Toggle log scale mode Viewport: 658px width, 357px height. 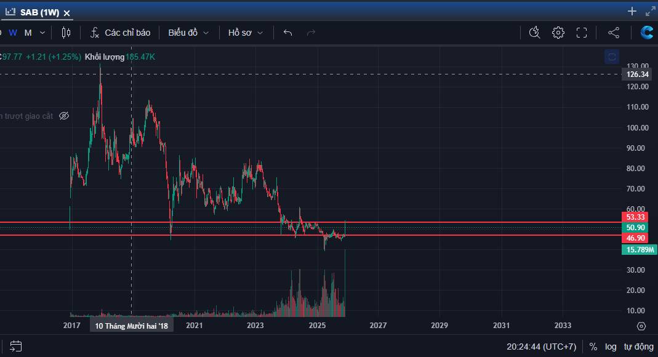pyautogui.click(x=610, y=347)
